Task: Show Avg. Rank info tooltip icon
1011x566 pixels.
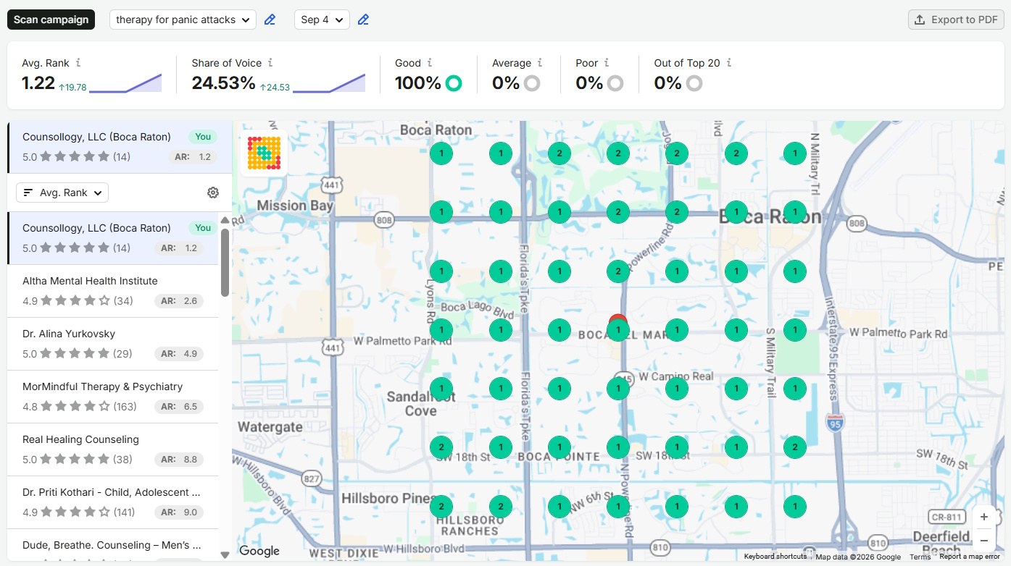Action: [78, 63]
